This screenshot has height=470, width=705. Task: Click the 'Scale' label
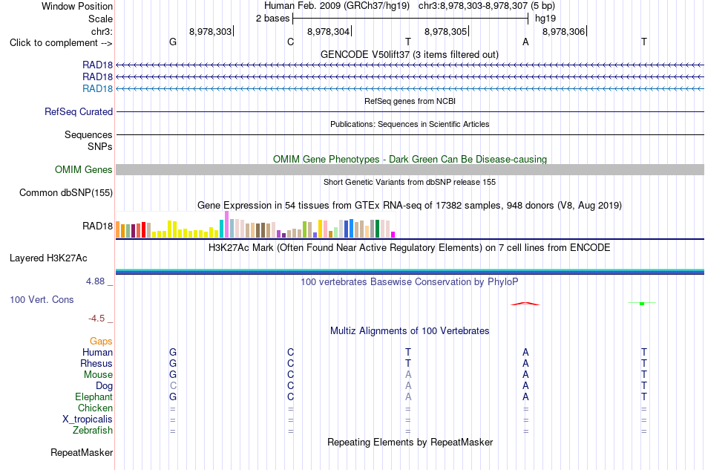pos(100,19)
